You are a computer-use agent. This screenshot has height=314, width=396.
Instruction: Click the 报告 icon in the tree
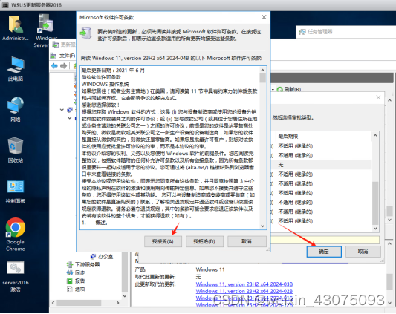pos(69,281)
